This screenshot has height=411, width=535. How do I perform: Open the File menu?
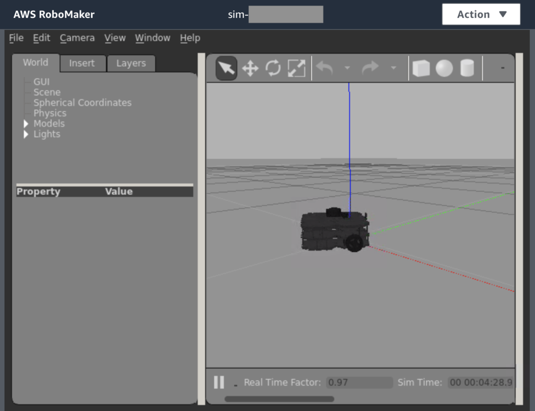pos(16,38)
